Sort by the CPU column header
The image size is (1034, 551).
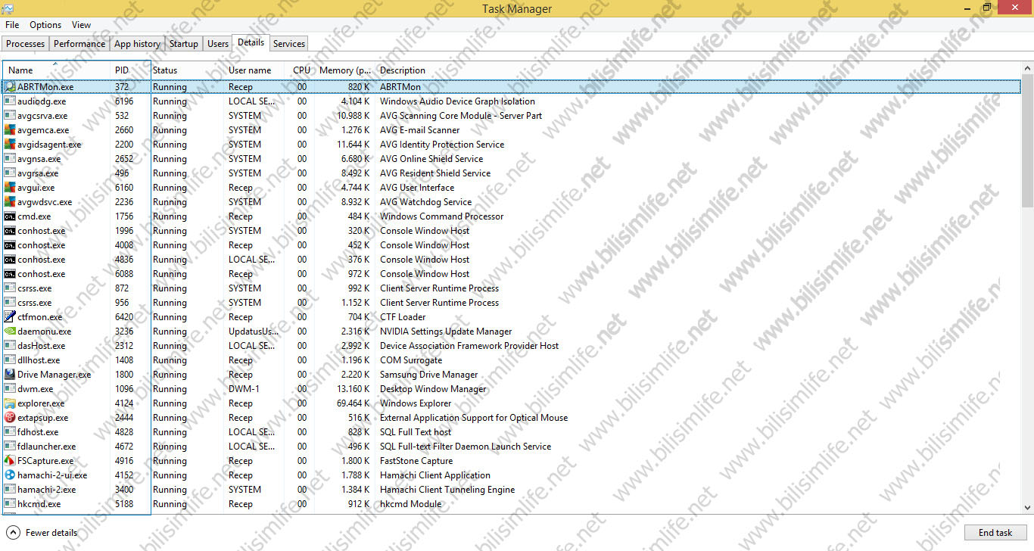click(x=301, y=70)
